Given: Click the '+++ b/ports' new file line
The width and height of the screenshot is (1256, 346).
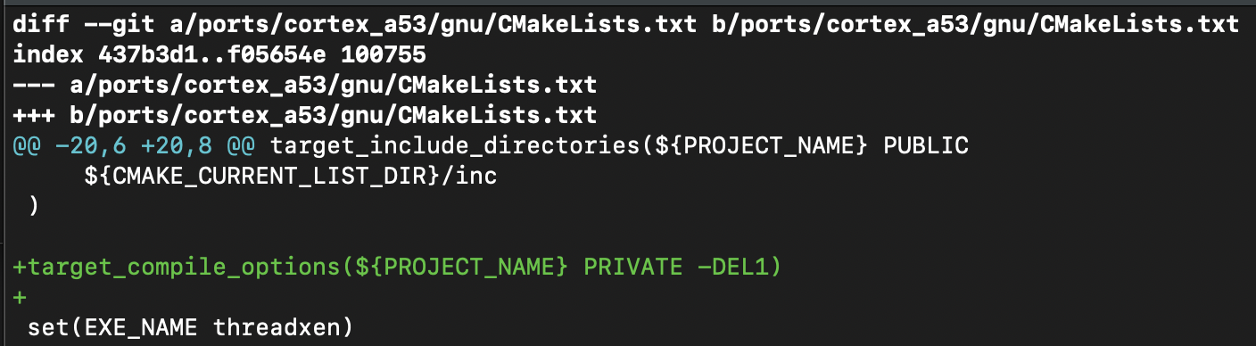Looking at the screenshot, I should [x=304, y=116].
